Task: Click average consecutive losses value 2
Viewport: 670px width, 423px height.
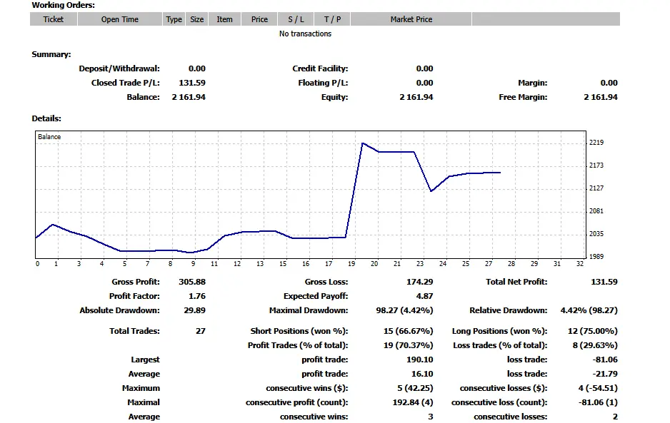Action: click(615, 417)
